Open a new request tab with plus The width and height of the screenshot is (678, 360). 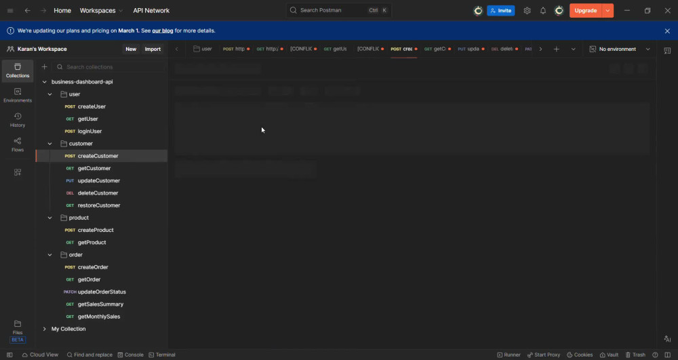(557, 49)
